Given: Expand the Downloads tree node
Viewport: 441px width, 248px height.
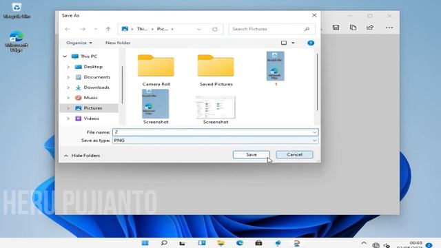Looking at the screenshot, I should click(68, 87).
